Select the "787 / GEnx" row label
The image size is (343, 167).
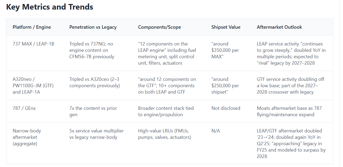click(24, 108)
